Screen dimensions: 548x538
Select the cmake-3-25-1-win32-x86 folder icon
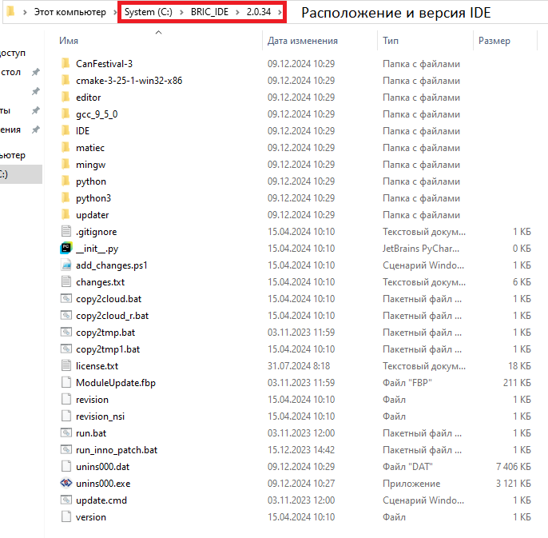(x=66, y=81)
